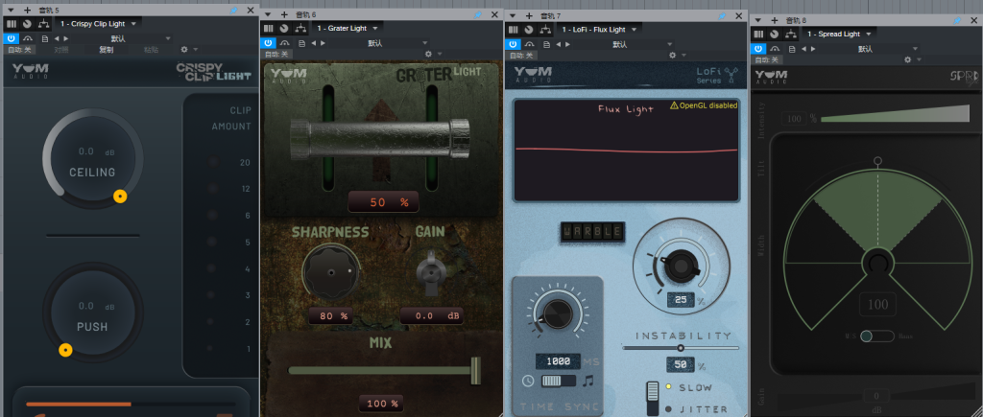Open the gear settings in Grater Light window

(427, 55)
